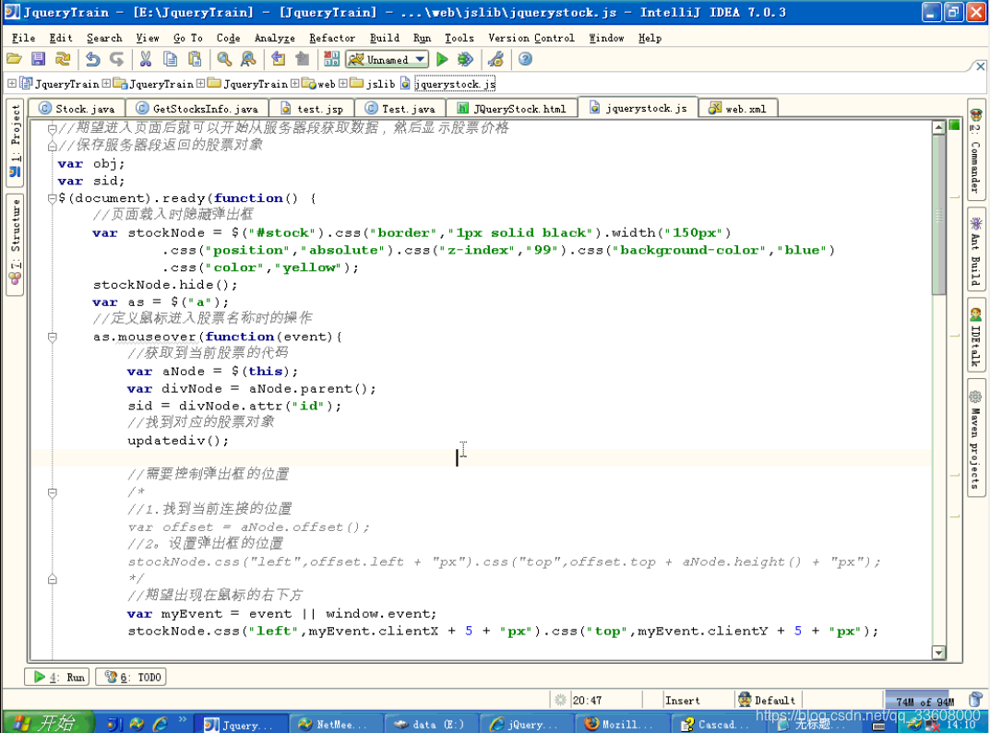Open the Structure tool window
This screenshot has width=990, height=733.
(15, 244)
